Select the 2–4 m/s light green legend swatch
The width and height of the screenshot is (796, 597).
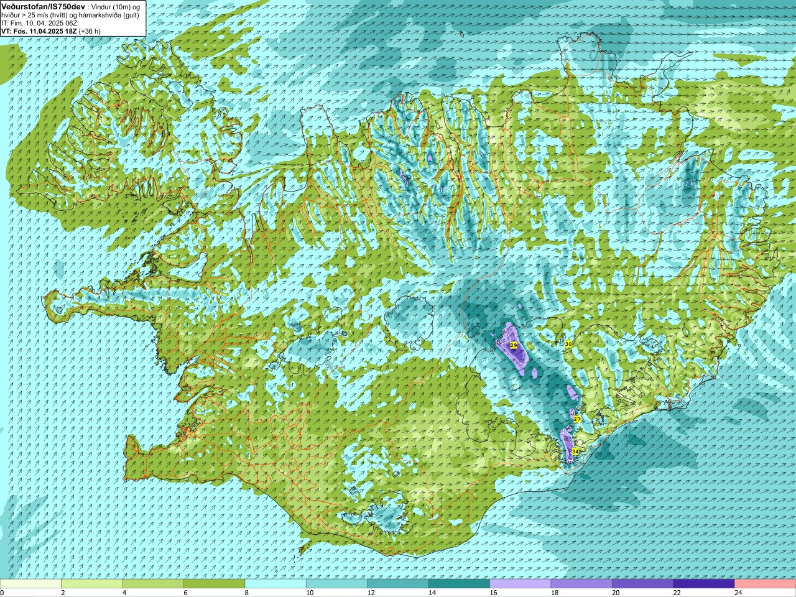pyautogui.click(x=92, y=584)
